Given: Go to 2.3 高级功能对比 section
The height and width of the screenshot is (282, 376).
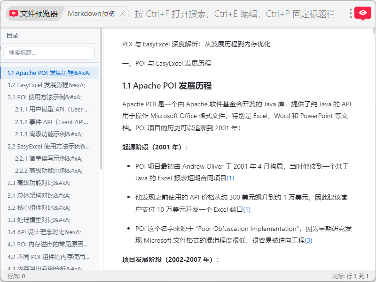Looking at the screenshot, I should [50, 183].
